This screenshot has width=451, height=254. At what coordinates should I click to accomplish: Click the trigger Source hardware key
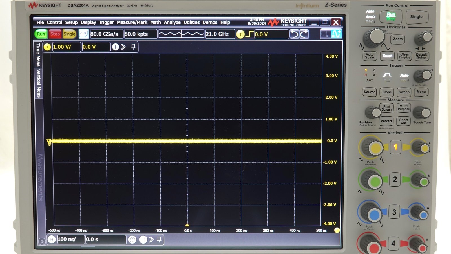(370, 92)
